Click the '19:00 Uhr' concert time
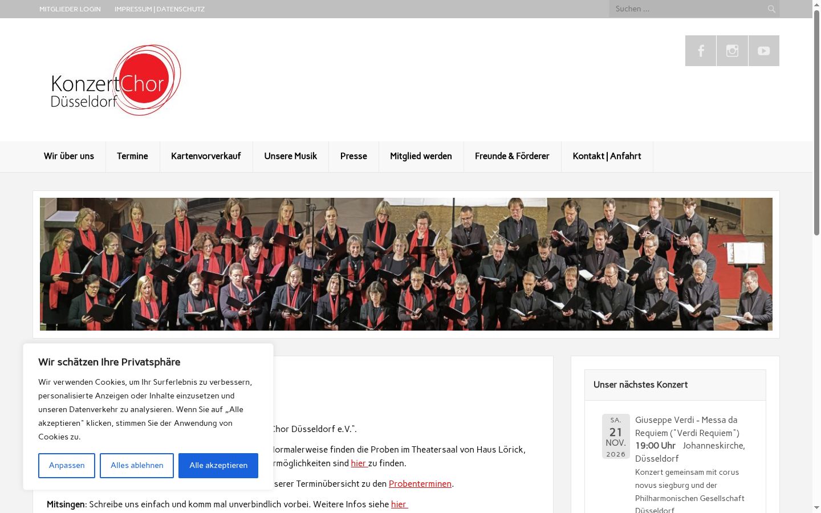821x513 pixels. click(x=655, y=446)
